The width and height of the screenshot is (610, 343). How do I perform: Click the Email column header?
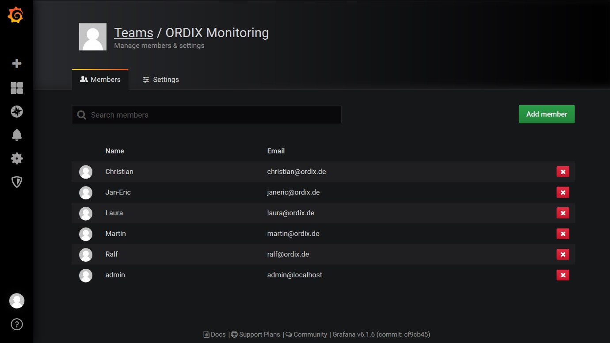[x=276, y=151]
